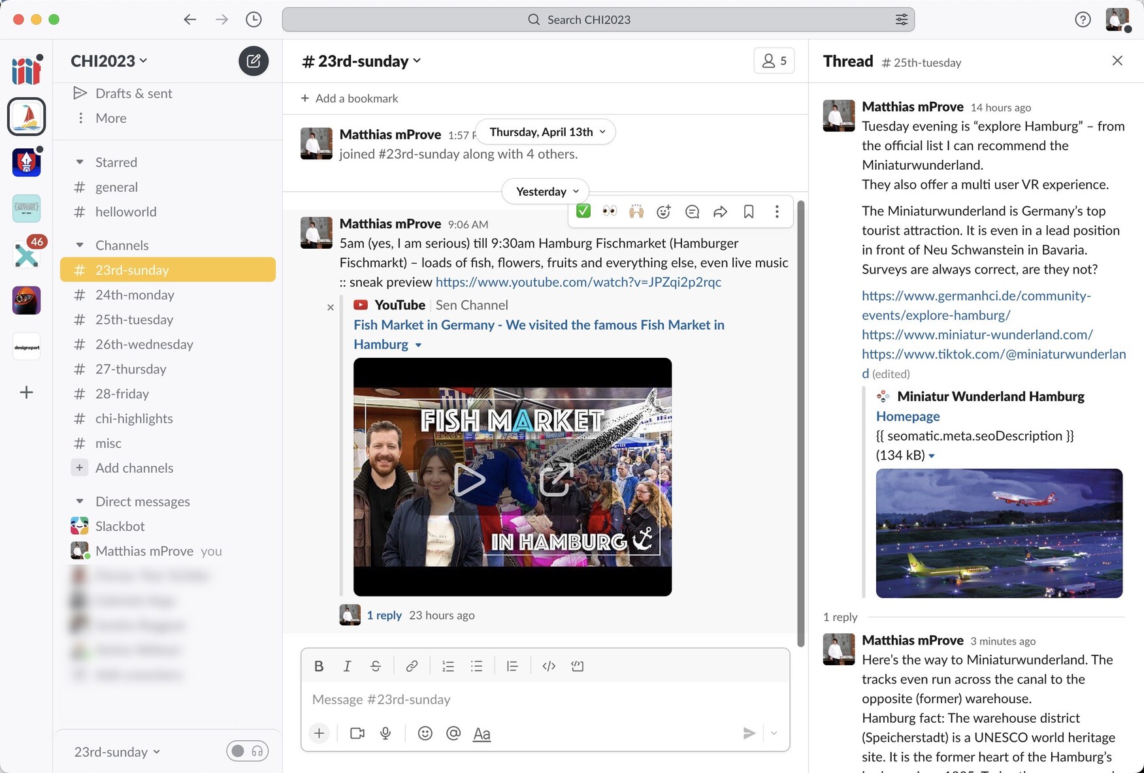Open the general channel
The height and width of the screenshot is (773, 1144).
point(168,187)
